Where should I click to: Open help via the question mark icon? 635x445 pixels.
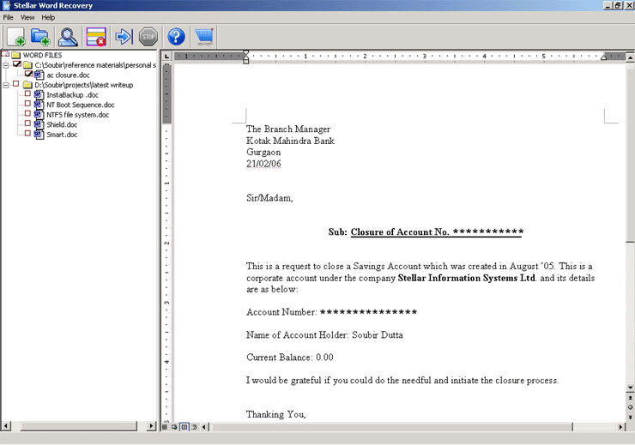pyautogui.click(x=176, y=37)
